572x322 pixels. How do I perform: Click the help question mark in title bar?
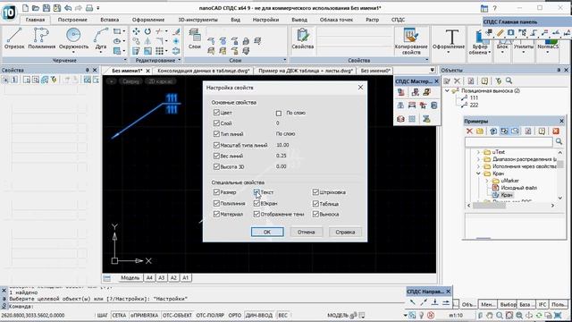click(494, 8)
